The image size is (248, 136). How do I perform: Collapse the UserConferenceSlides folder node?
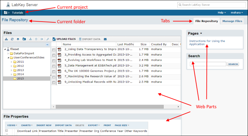tap(8, 57)
